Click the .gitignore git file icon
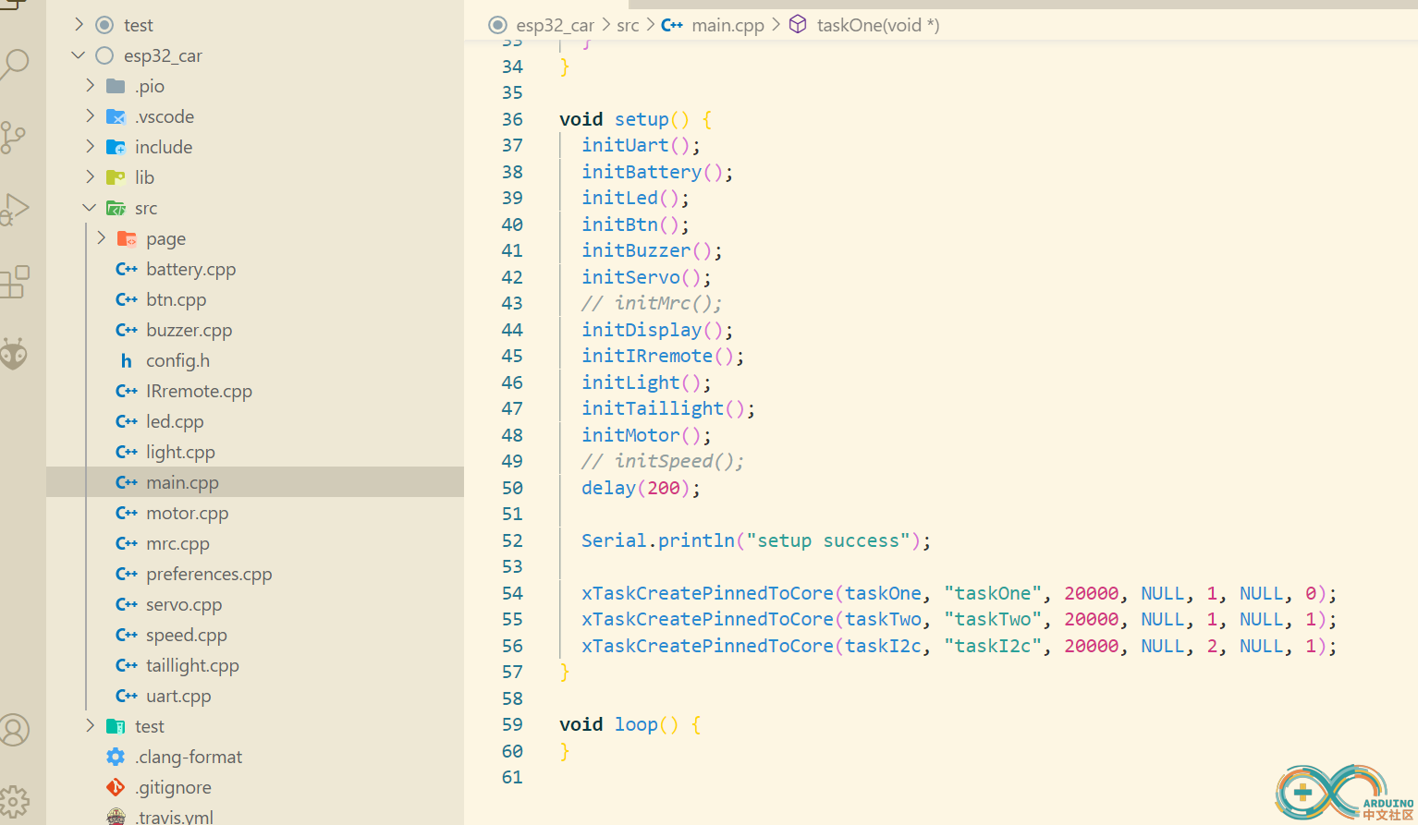 pos(116,787)
